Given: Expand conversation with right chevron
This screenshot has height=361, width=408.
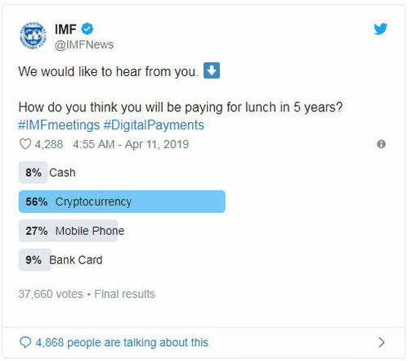Looking at the screenshot, I should [x=382, y=342].
